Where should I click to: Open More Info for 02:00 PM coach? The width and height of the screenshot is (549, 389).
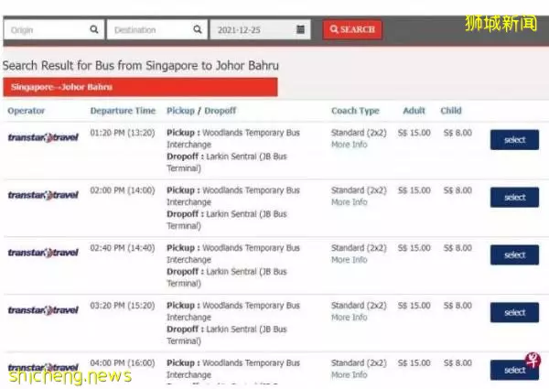coord(350,202)
